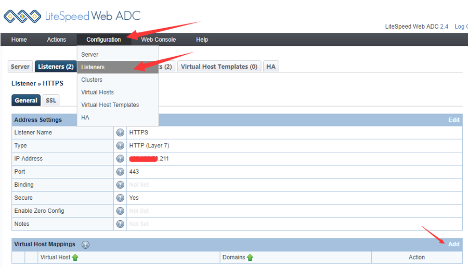
Task: Click the Virtual Host column header
Action: (55, 257)
